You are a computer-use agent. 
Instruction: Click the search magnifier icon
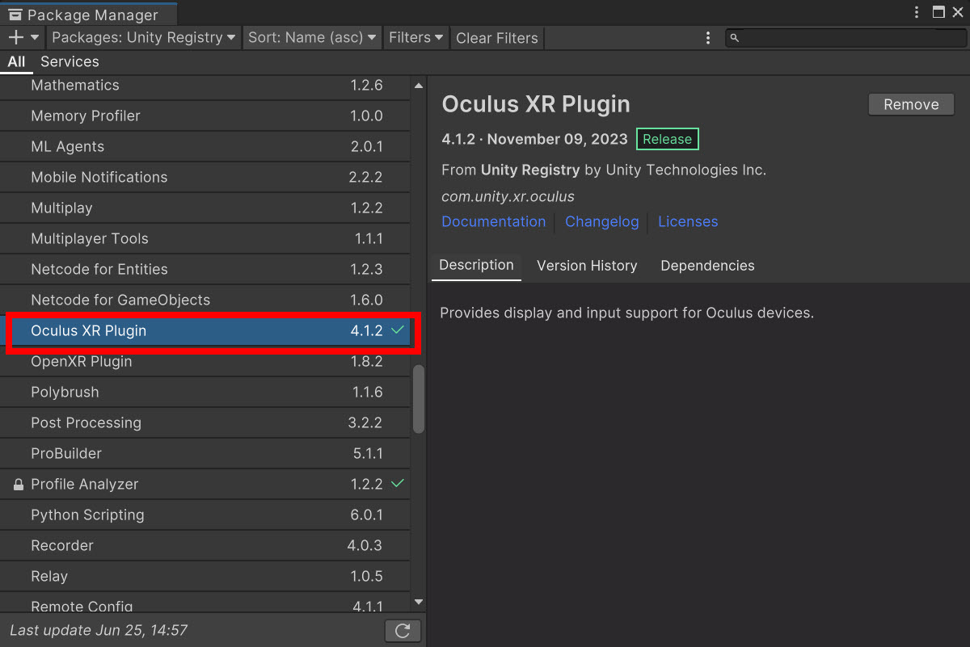(x=734, y=38)
